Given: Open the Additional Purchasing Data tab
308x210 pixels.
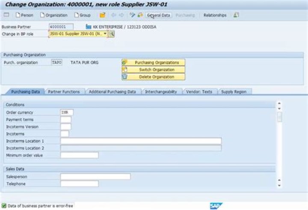Looking at the screenshot, I should pyautogui.click(x=112, y=92).
